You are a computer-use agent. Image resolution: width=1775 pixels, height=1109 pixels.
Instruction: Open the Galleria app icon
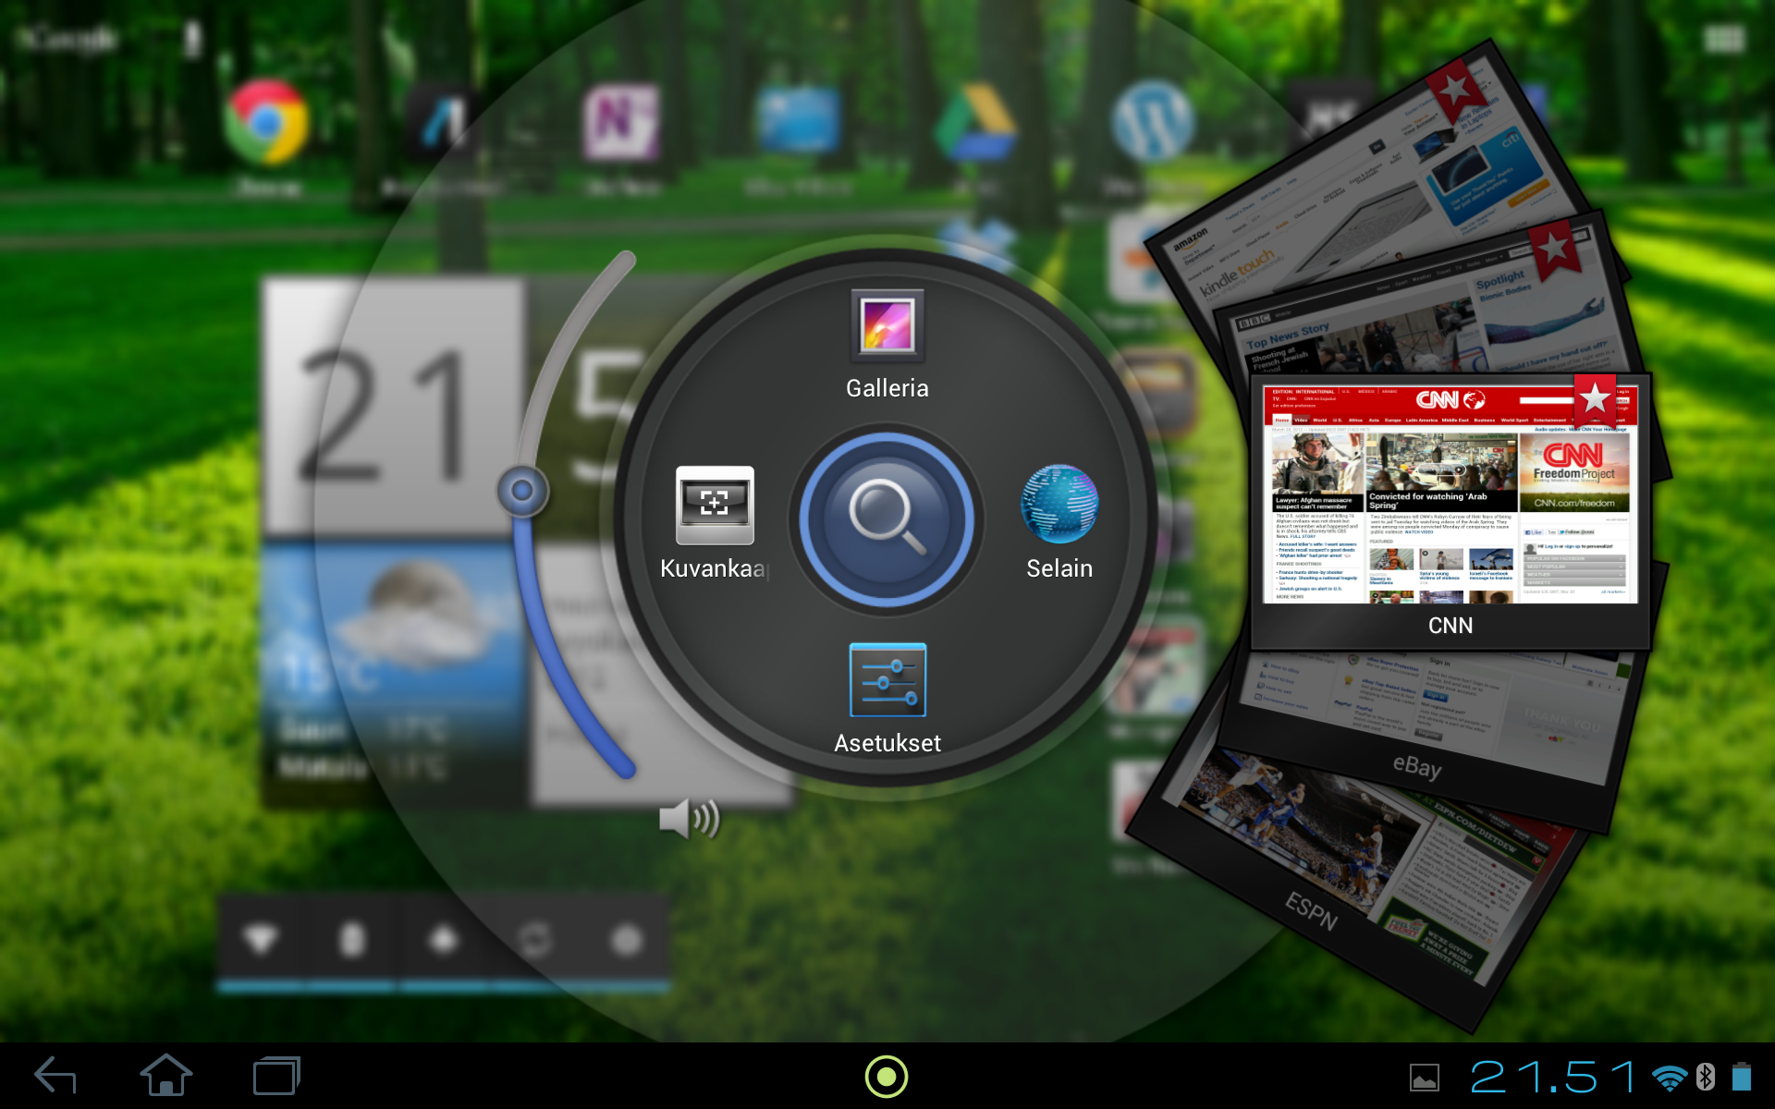(887, 326)
